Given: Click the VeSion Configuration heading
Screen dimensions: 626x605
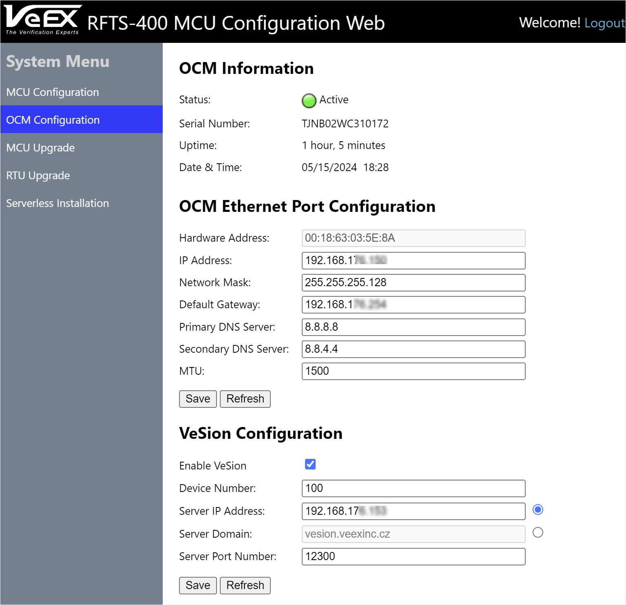Looking at the screenshot, I should 261,433.
